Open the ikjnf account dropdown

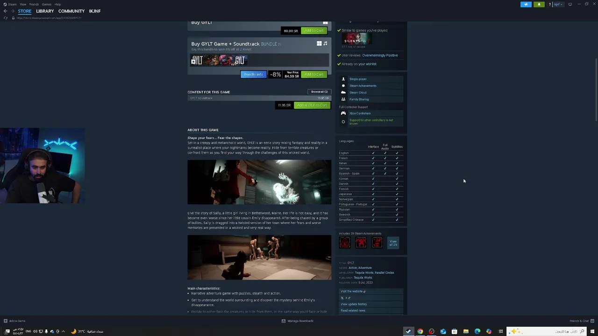[x=559, y=4]
